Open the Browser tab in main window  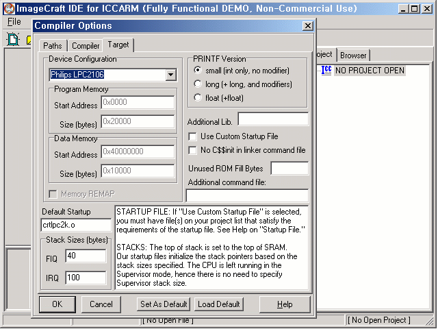tap(353, 56)
